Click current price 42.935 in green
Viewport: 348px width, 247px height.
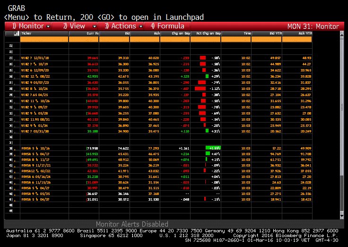point(93,76)
